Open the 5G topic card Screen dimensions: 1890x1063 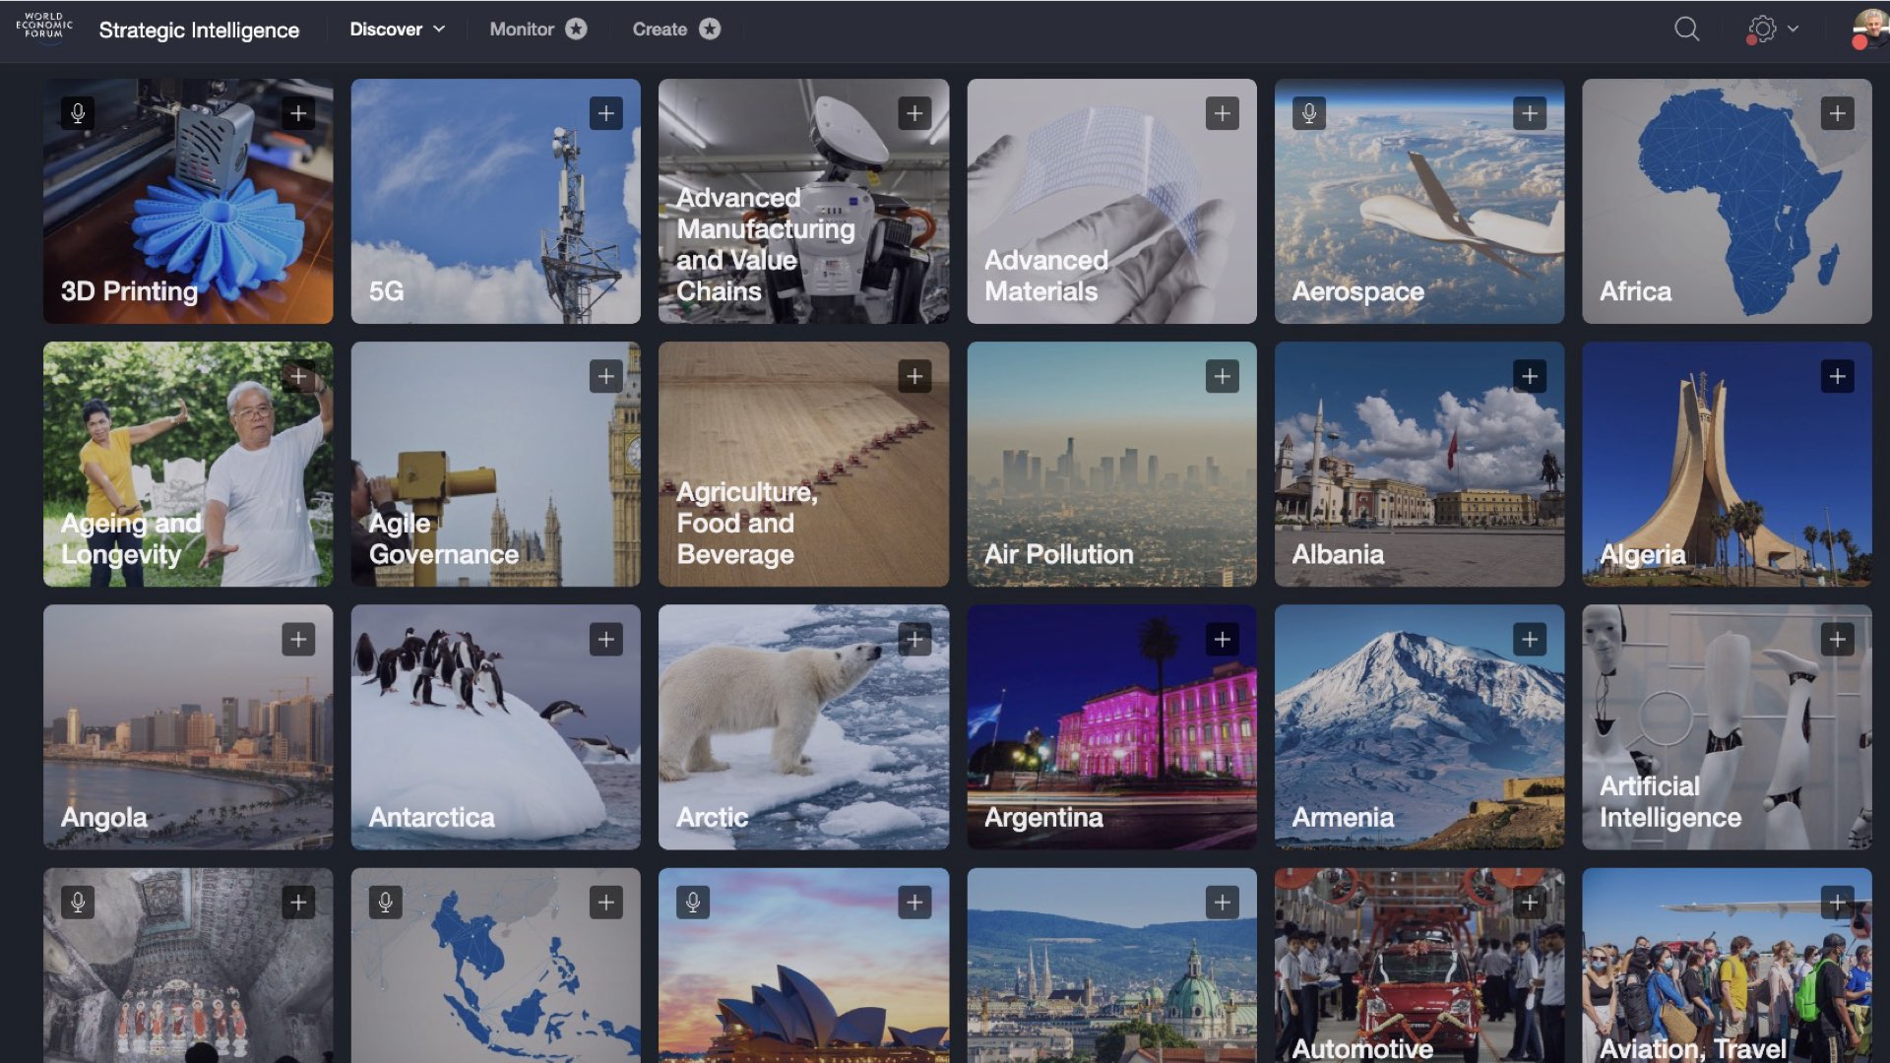(496, 202)
